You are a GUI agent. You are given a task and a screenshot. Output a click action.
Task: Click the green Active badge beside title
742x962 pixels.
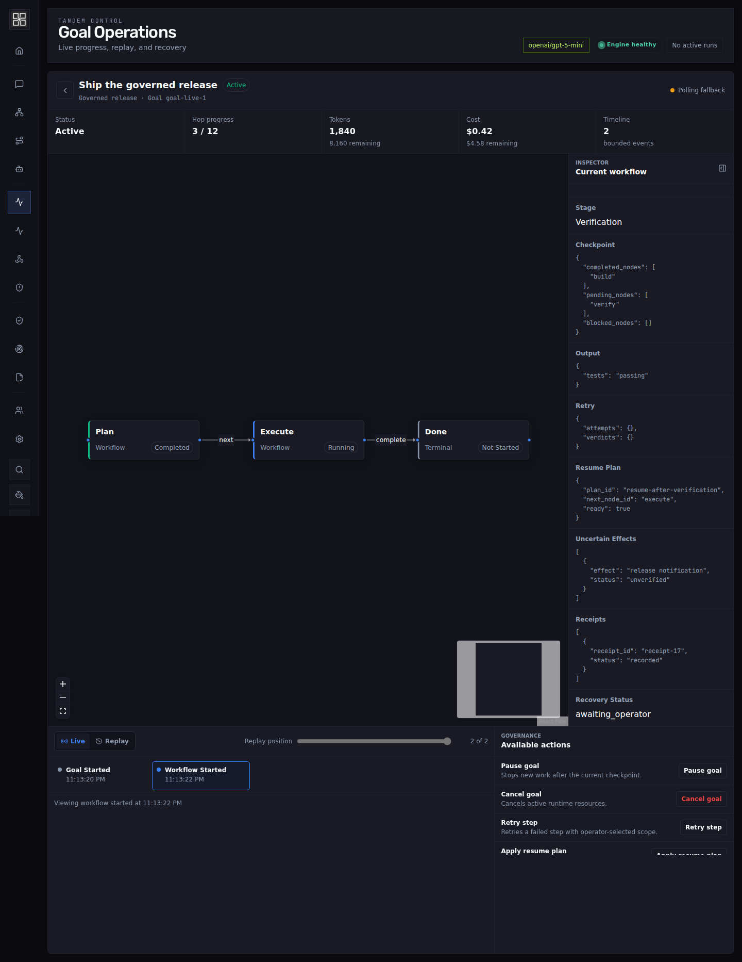click(x=237, y=85)
